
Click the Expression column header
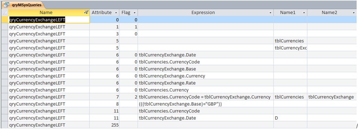[x=206, y=13]
